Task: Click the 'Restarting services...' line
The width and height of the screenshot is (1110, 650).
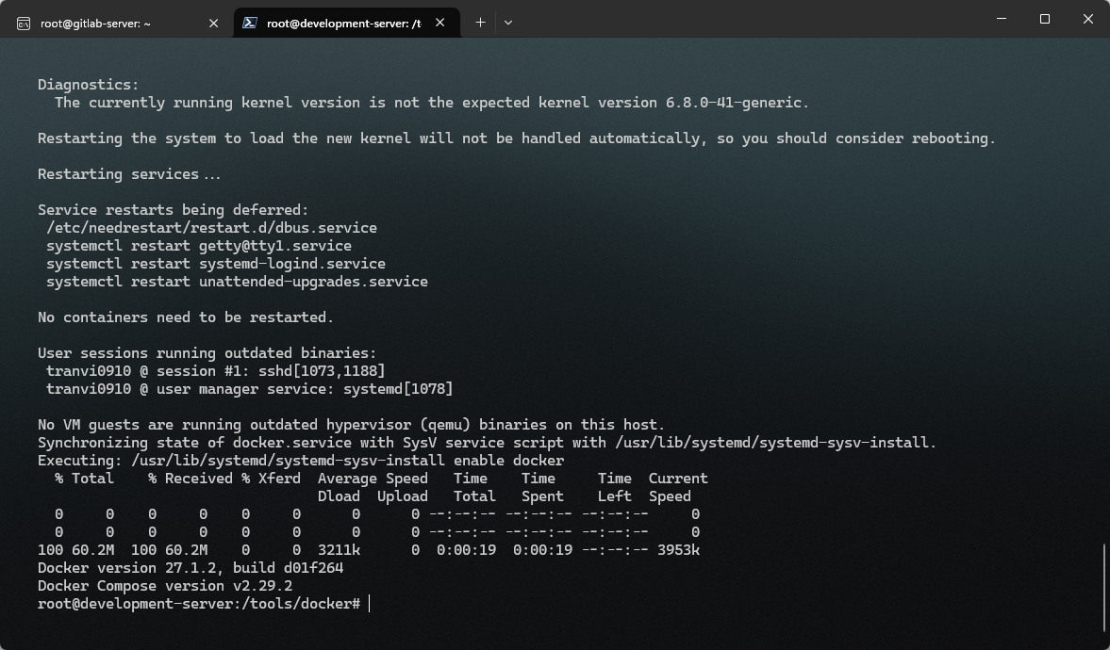Action: 128,174
